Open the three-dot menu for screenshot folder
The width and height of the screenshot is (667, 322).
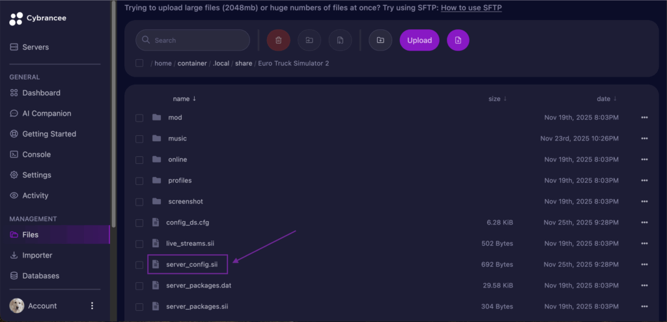pyautogui.click(x=644, y=202)
